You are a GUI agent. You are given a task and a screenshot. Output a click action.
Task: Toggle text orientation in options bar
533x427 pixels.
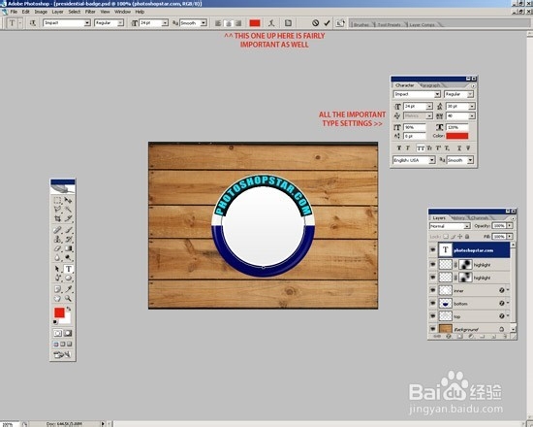(33, 23)
